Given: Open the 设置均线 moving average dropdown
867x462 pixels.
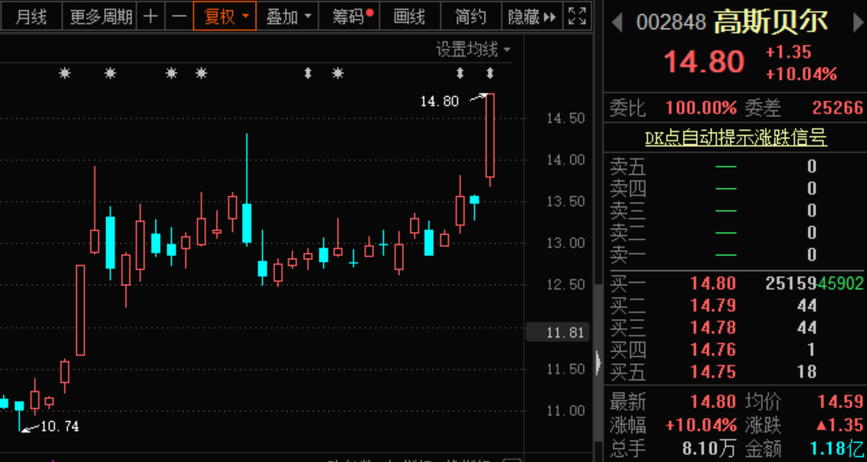Looking at the screenshot, I should point(473,49).
